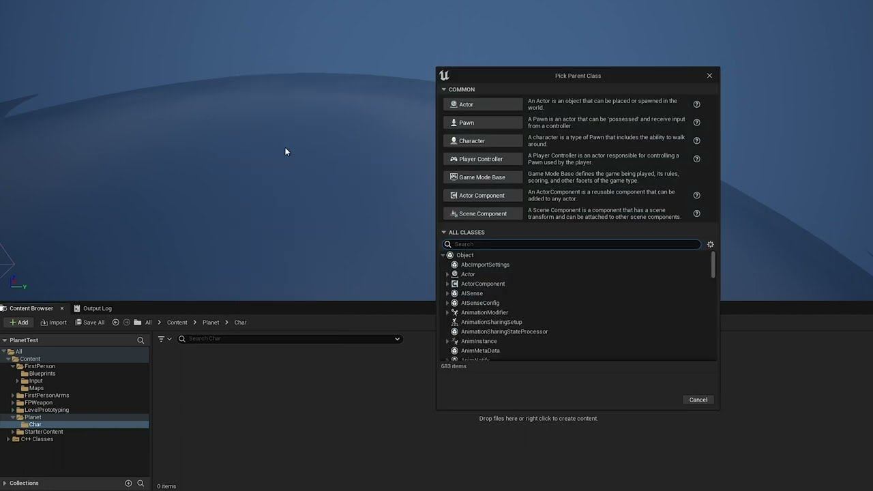Viewport: 873px width, 491px height.
Task: Click the Import button
Action: pyautogui.click(x=54, y=323)
